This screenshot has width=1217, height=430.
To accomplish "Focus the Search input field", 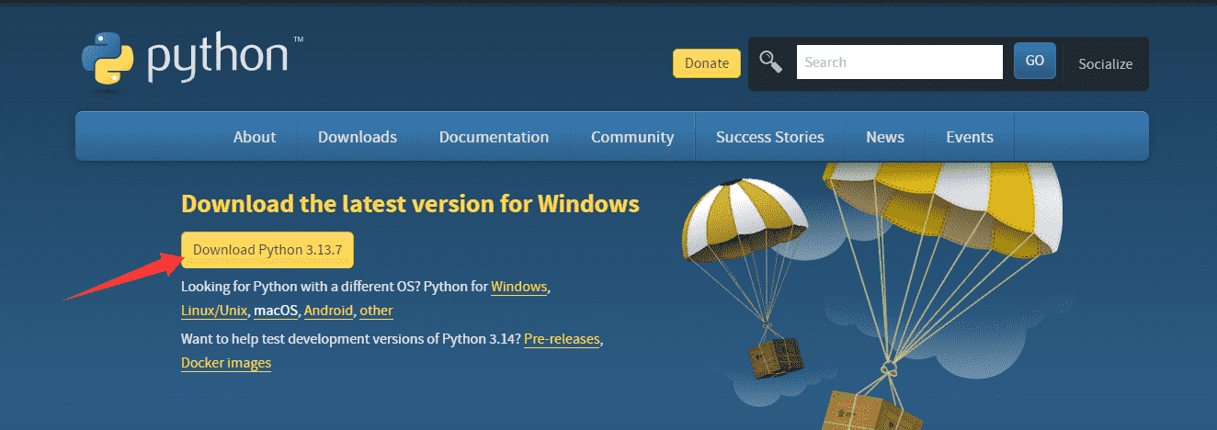I will 899,62.
